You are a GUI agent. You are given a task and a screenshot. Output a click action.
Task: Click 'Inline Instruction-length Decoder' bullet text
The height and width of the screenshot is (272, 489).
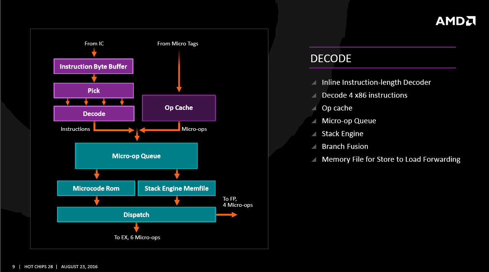point(376,82)
